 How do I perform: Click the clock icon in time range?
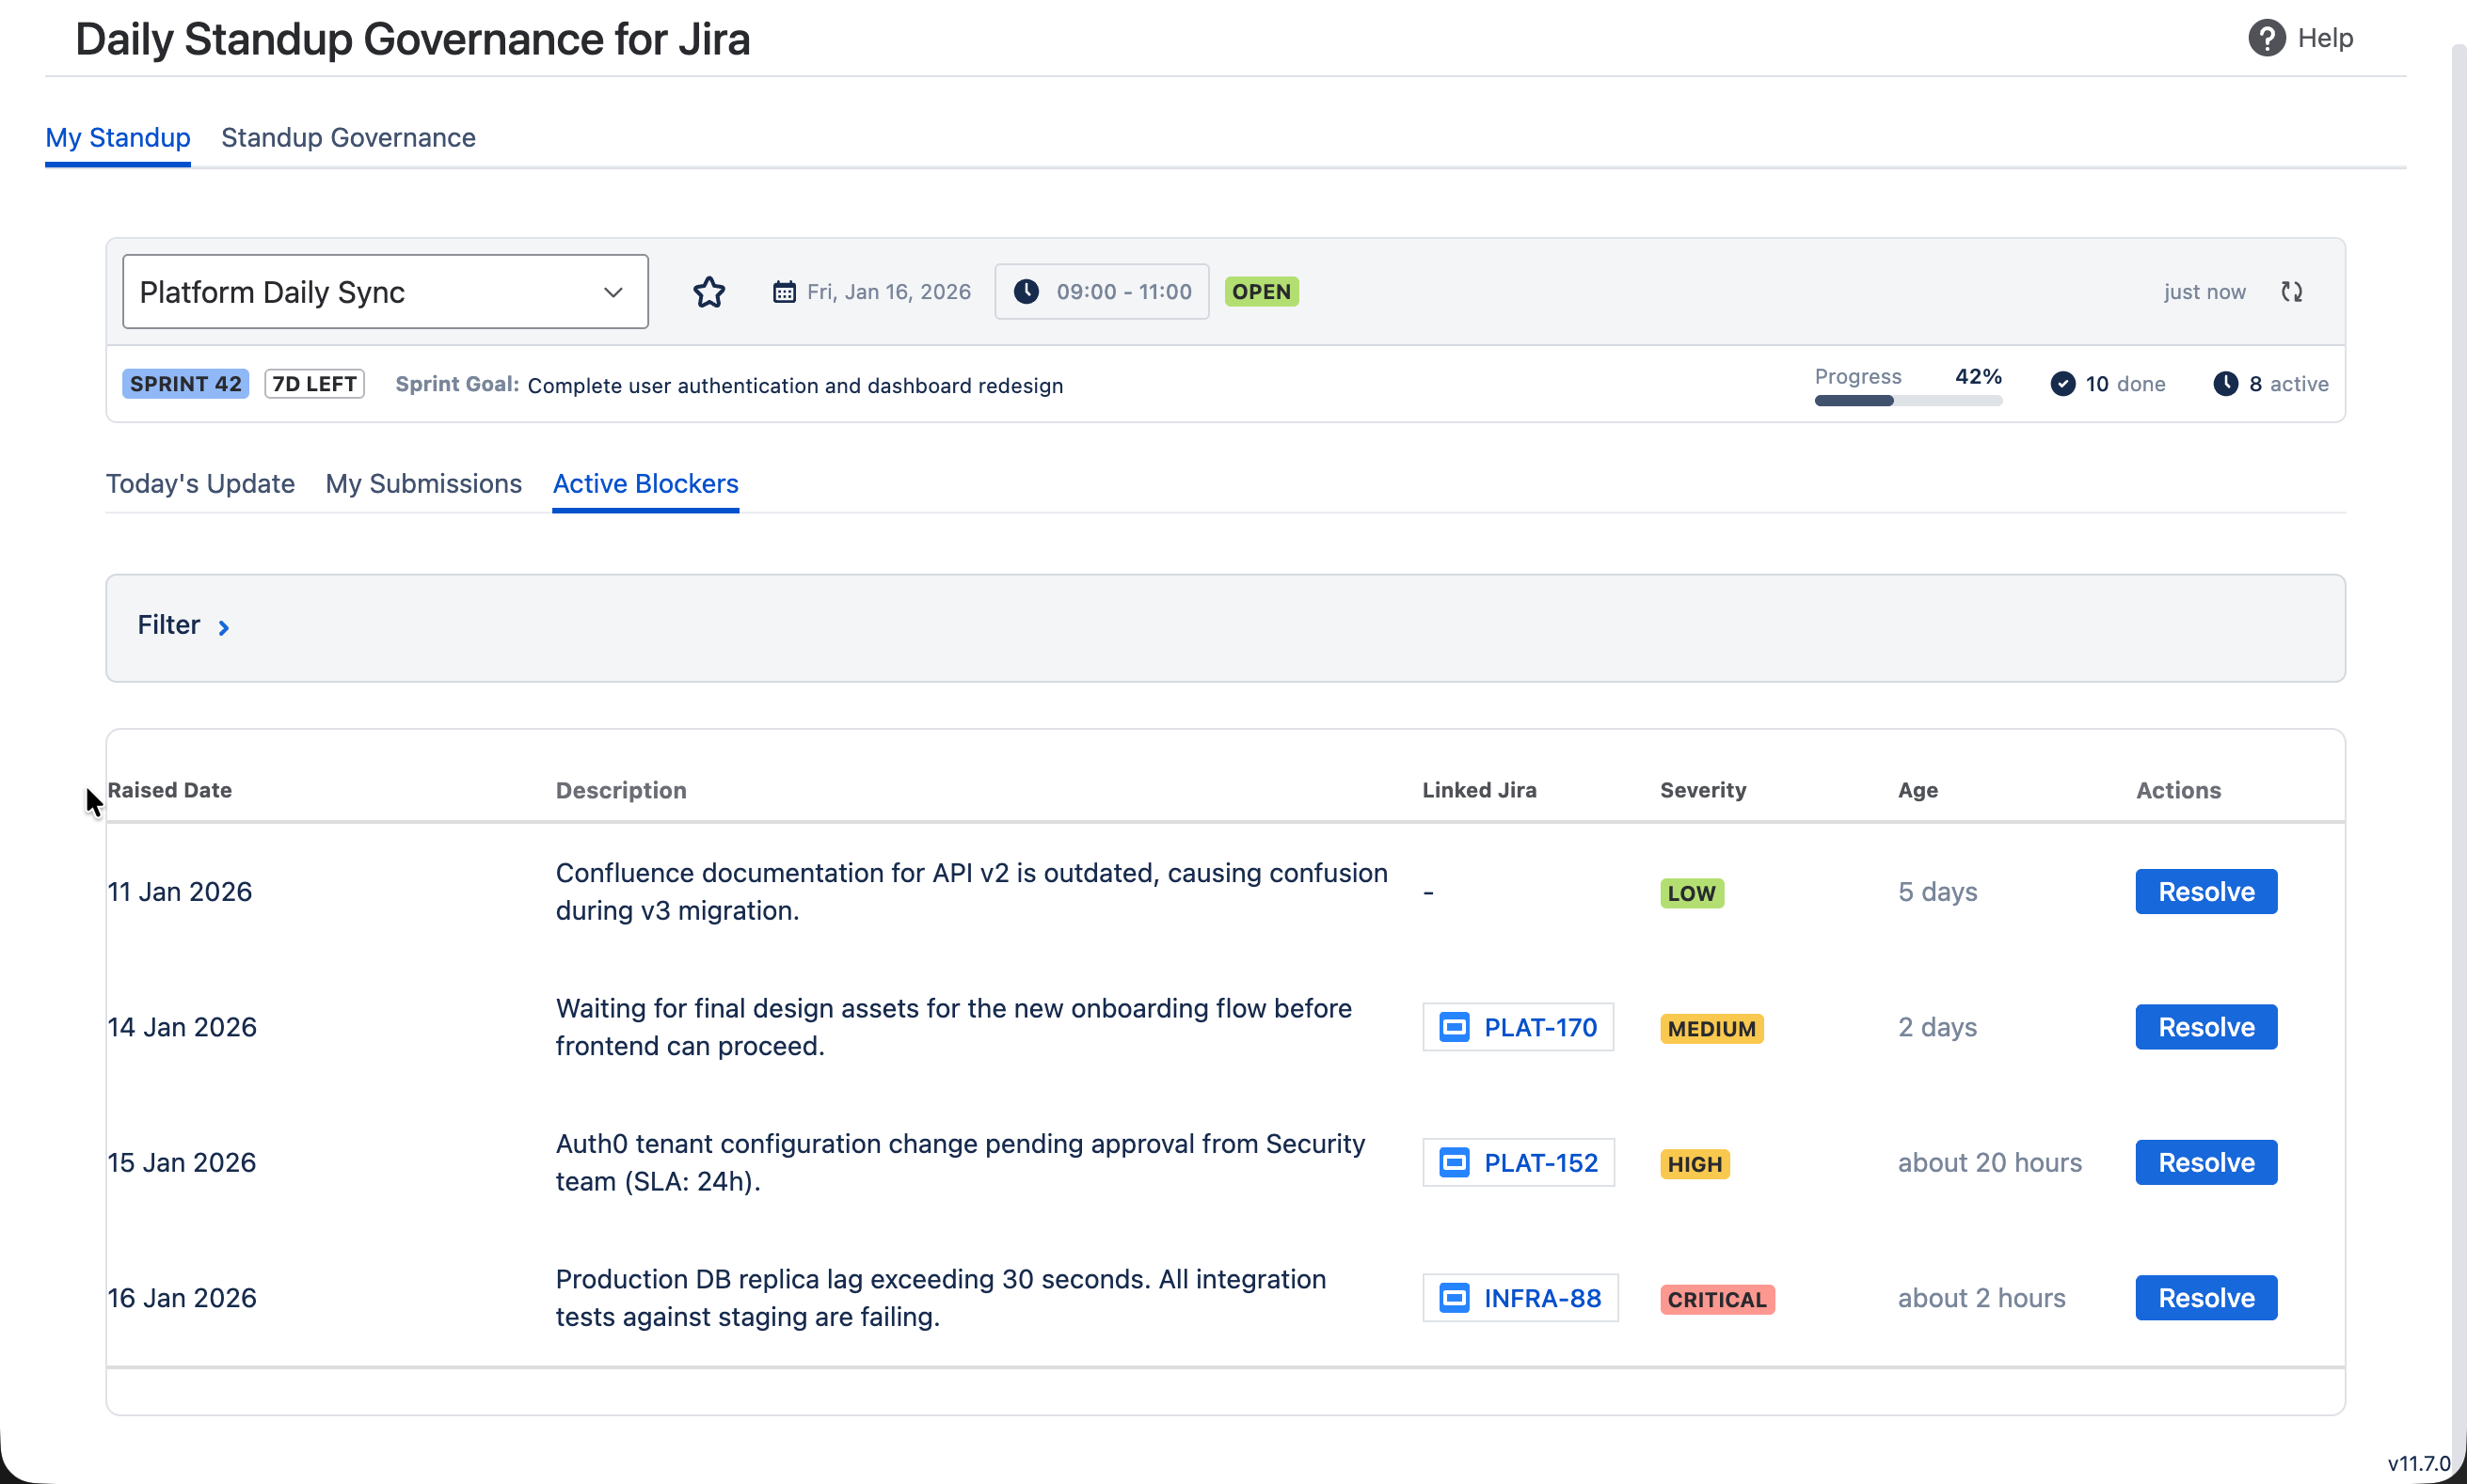(x=1026, y=292)
